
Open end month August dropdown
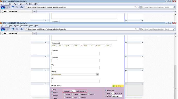pos(100,46)
